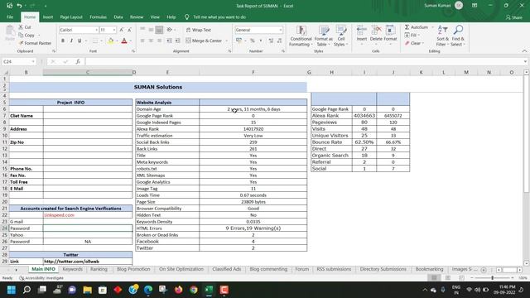Screen dimensions: 530x298
Task: Open Find & Select menu
Action: point(458,36)
